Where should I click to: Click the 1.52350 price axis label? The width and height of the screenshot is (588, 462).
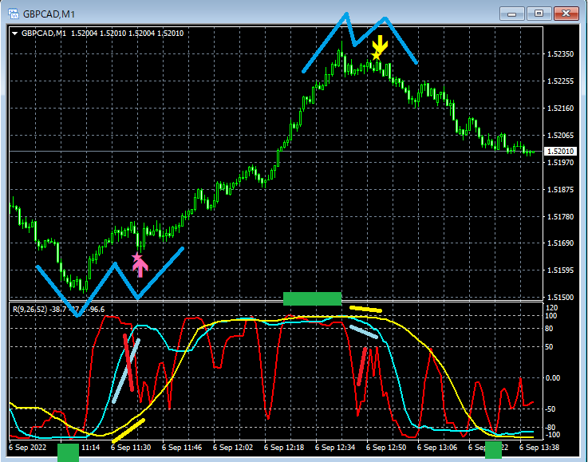[560, 54]
